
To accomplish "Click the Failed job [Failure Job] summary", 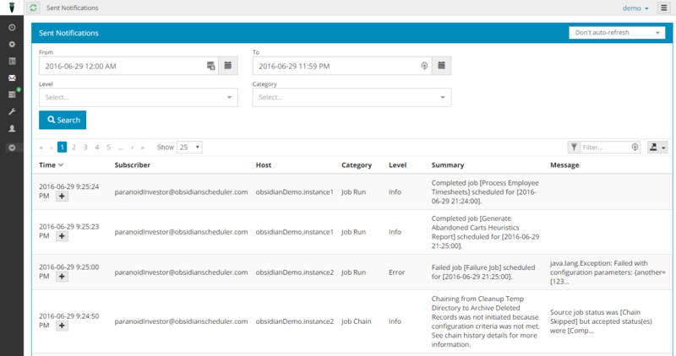I will [483, 272].
